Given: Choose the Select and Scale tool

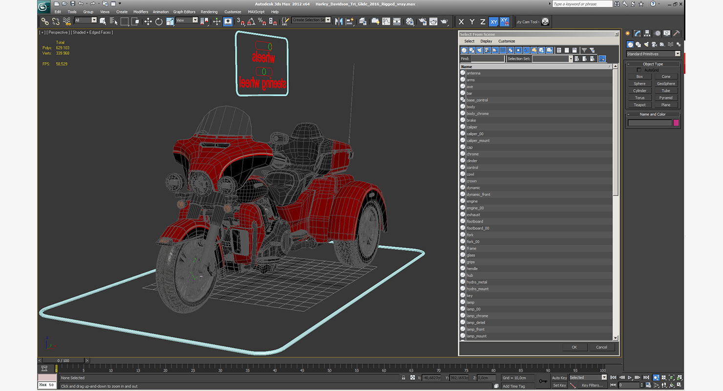Looking at the screenshot, I should [170, 22].
